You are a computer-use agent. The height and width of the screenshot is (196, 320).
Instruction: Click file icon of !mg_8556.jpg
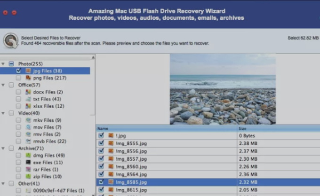pyautogui.click(x=111, y=151)
